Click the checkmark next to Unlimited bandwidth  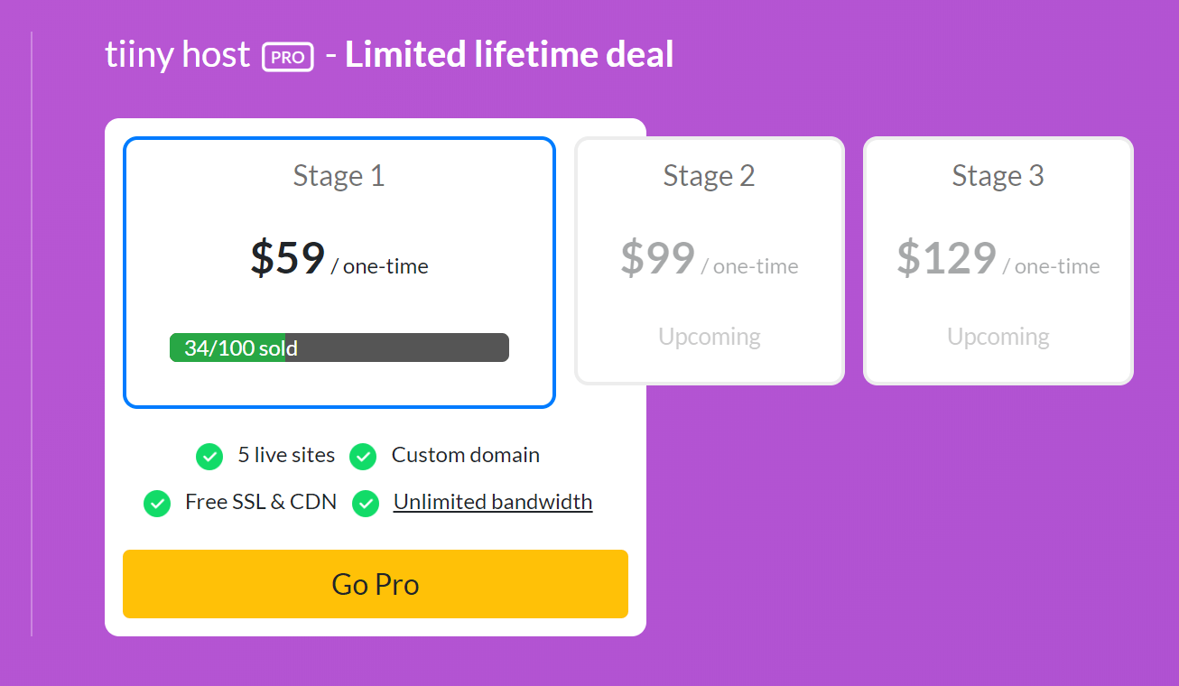(366, 504)
